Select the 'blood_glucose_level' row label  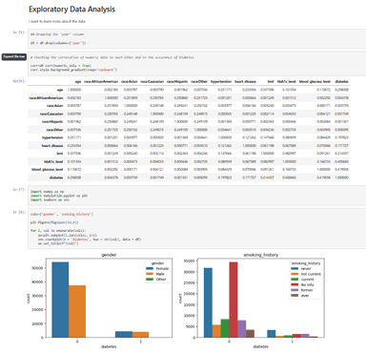pyautogui.click(x=47, y=170)
